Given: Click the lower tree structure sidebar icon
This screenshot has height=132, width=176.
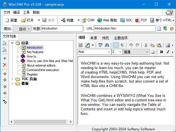Looking at the screenshot, I should pos(5,50).
